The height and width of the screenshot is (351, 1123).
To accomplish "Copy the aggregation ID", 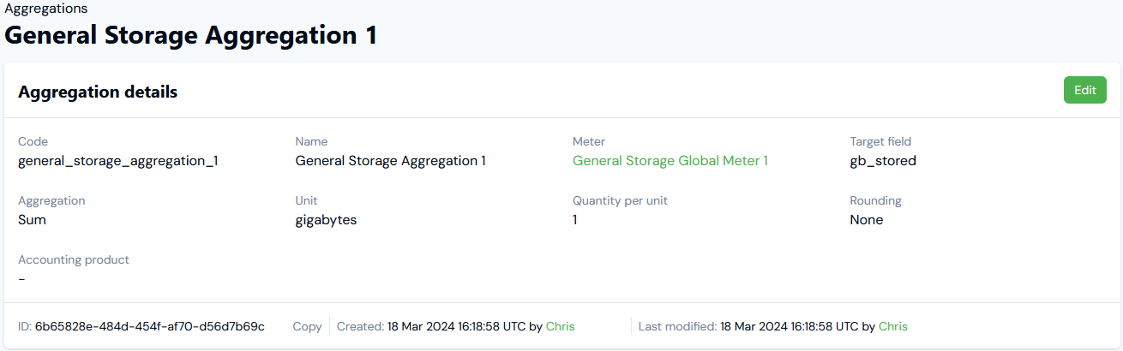I will pos(307,326).
